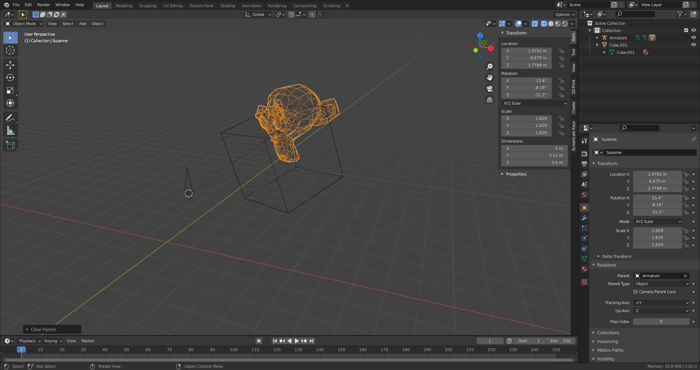Open the Up Axis dropdown
Screen dimensions: 700x370
coord(661,311)
